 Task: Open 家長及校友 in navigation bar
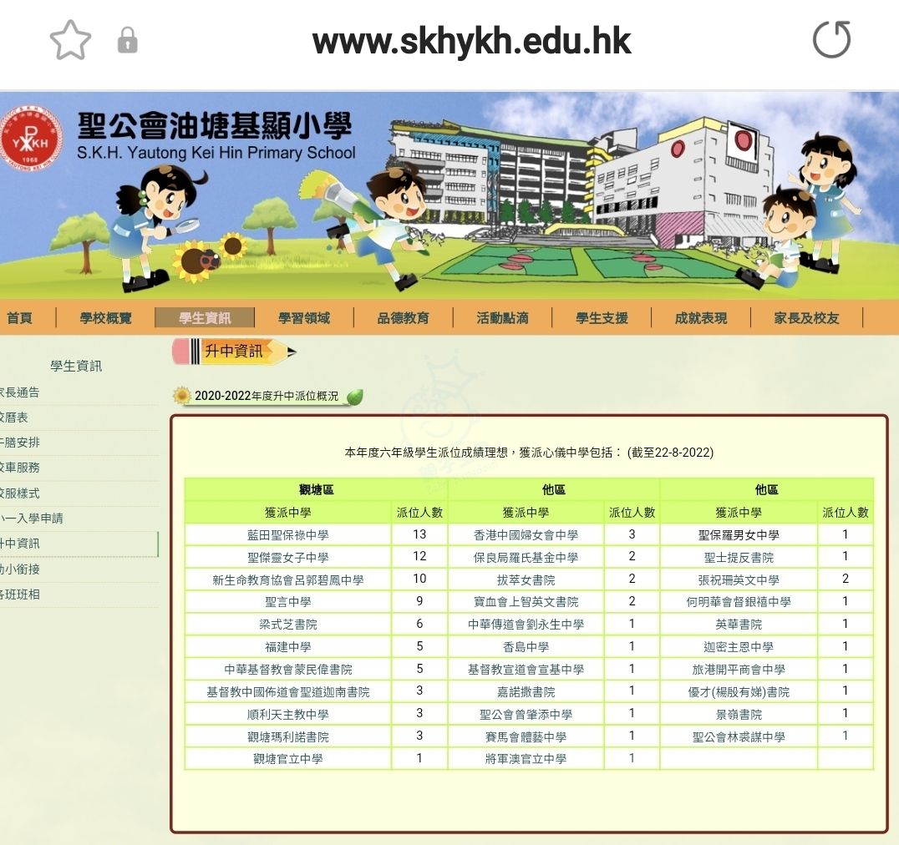(806, 318)
